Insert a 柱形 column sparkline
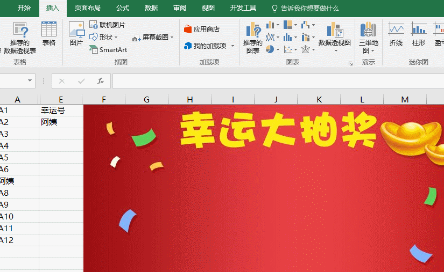Image resolution: width=444 pixels, height=272 pixels. [419, 34]
